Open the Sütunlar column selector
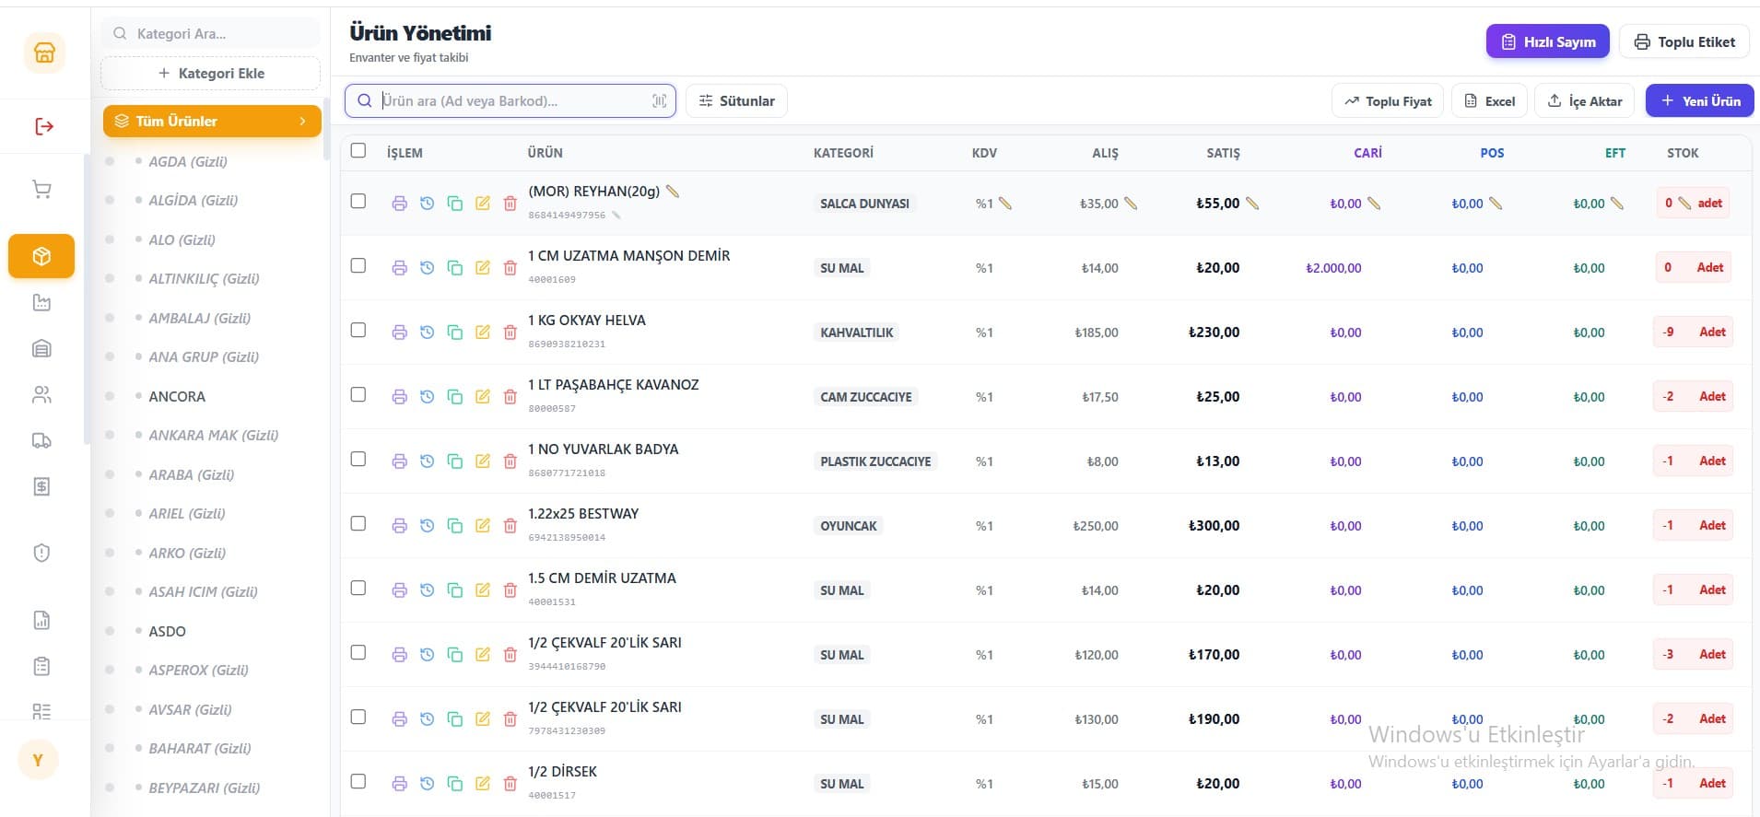Screen dimensions: 1760x817 pos(736,101)
